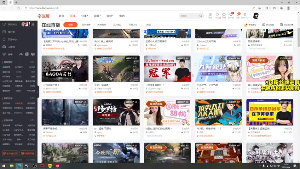Click the 我要开播 button
This screenshot has height=169, width=300.
click(27, 154)
